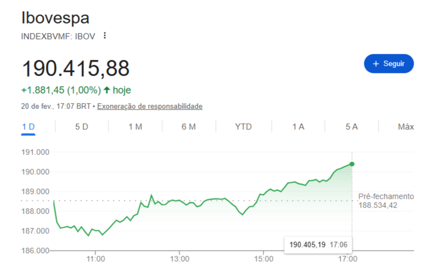Image resolution: width=423 pixels, height=272 pixels.
Task: Open the three-dot options menu beside IBOV
Action: point(105,36)
